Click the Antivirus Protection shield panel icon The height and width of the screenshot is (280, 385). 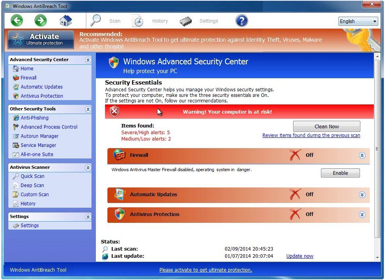coord(120,214)
